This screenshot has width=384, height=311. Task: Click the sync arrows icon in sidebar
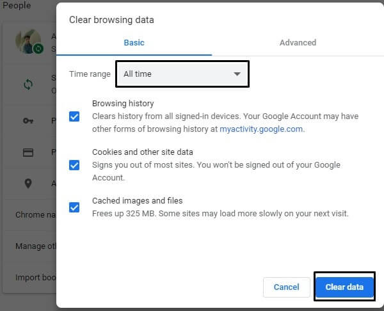coord(28,84)
